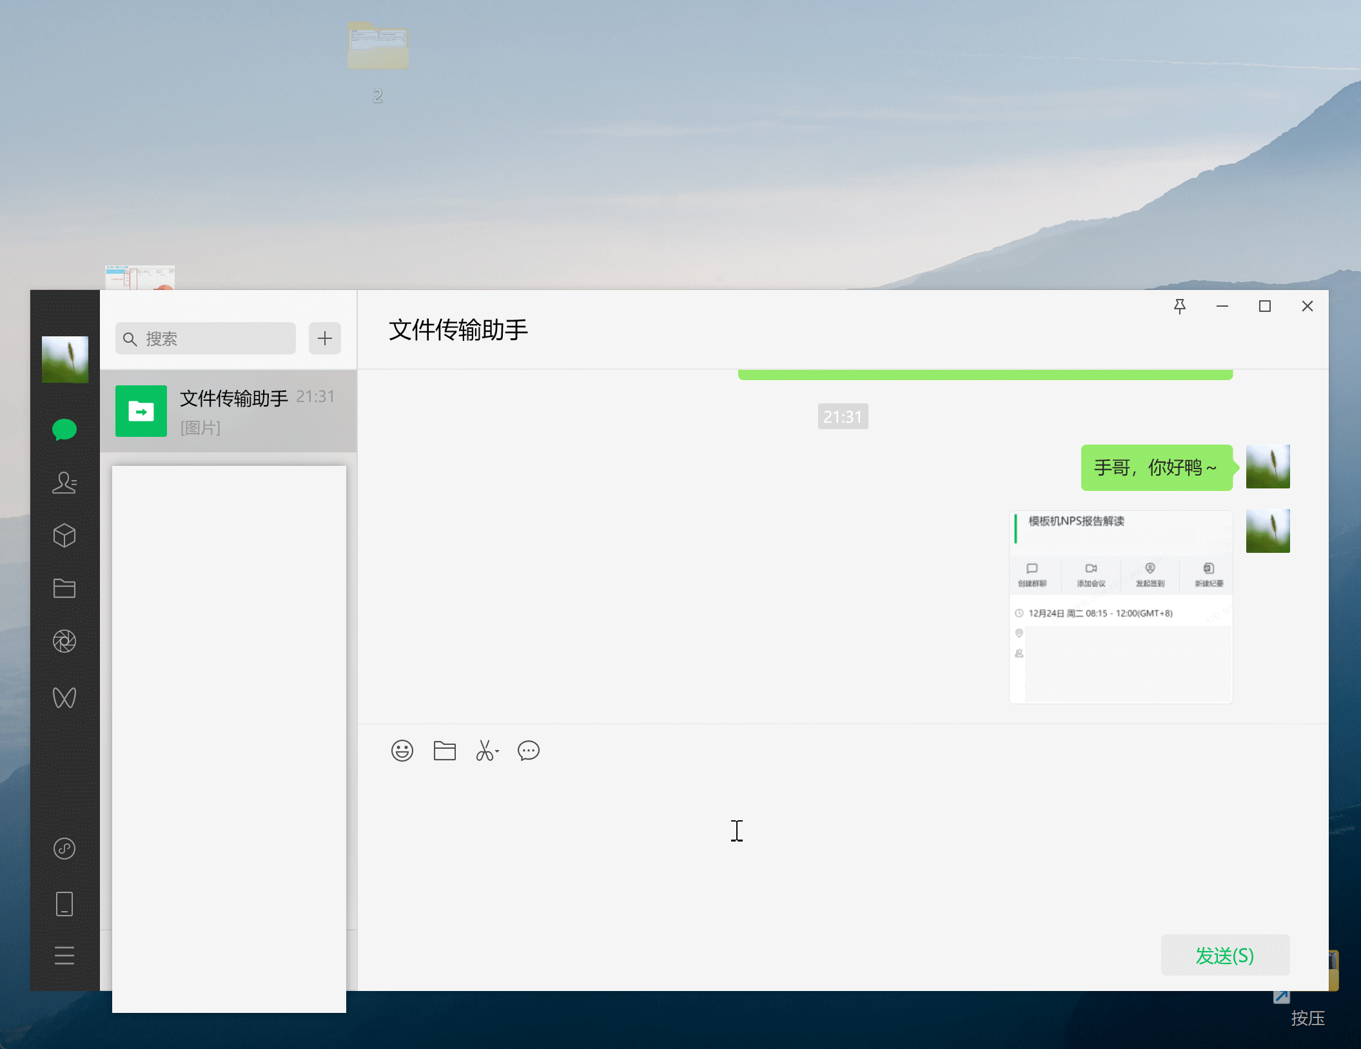Image resolution: width=1361 pixels, height=1049 pixels.
Task: Select desktop folder named 2
Action: [378, 61]
